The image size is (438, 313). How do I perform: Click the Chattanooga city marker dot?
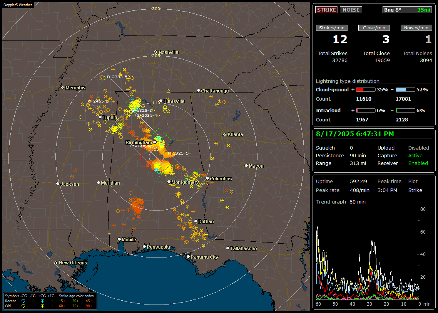pyautogui.click(x=199, y=91)
